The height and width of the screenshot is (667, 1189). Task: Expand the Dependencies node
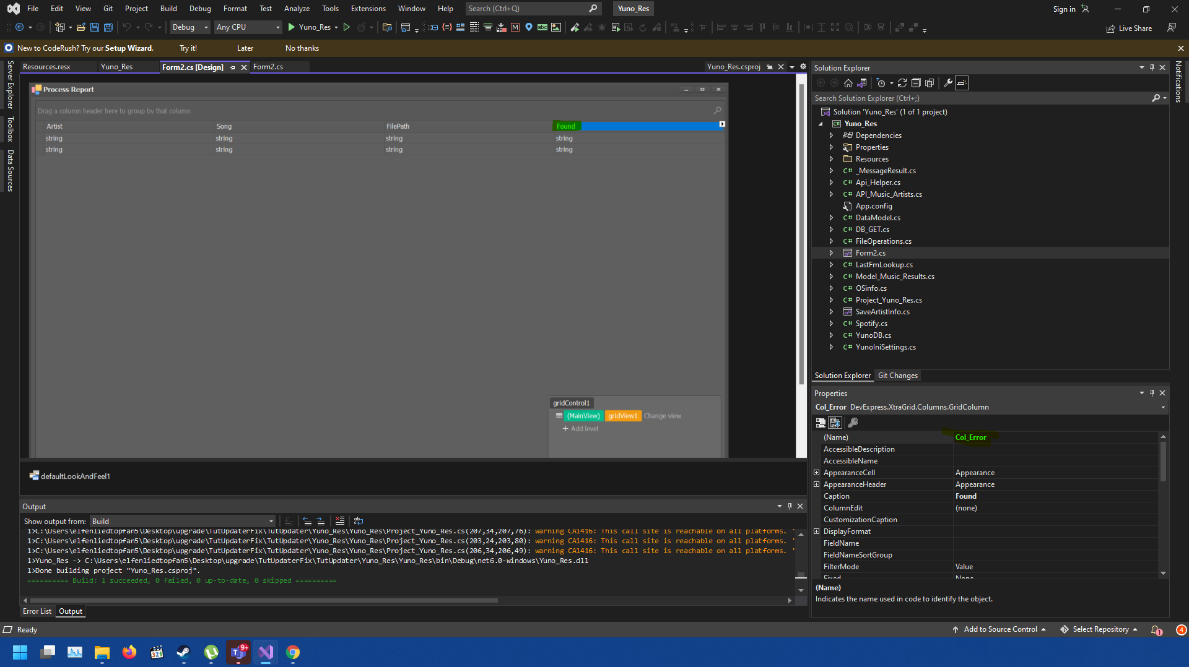(831, 136)
